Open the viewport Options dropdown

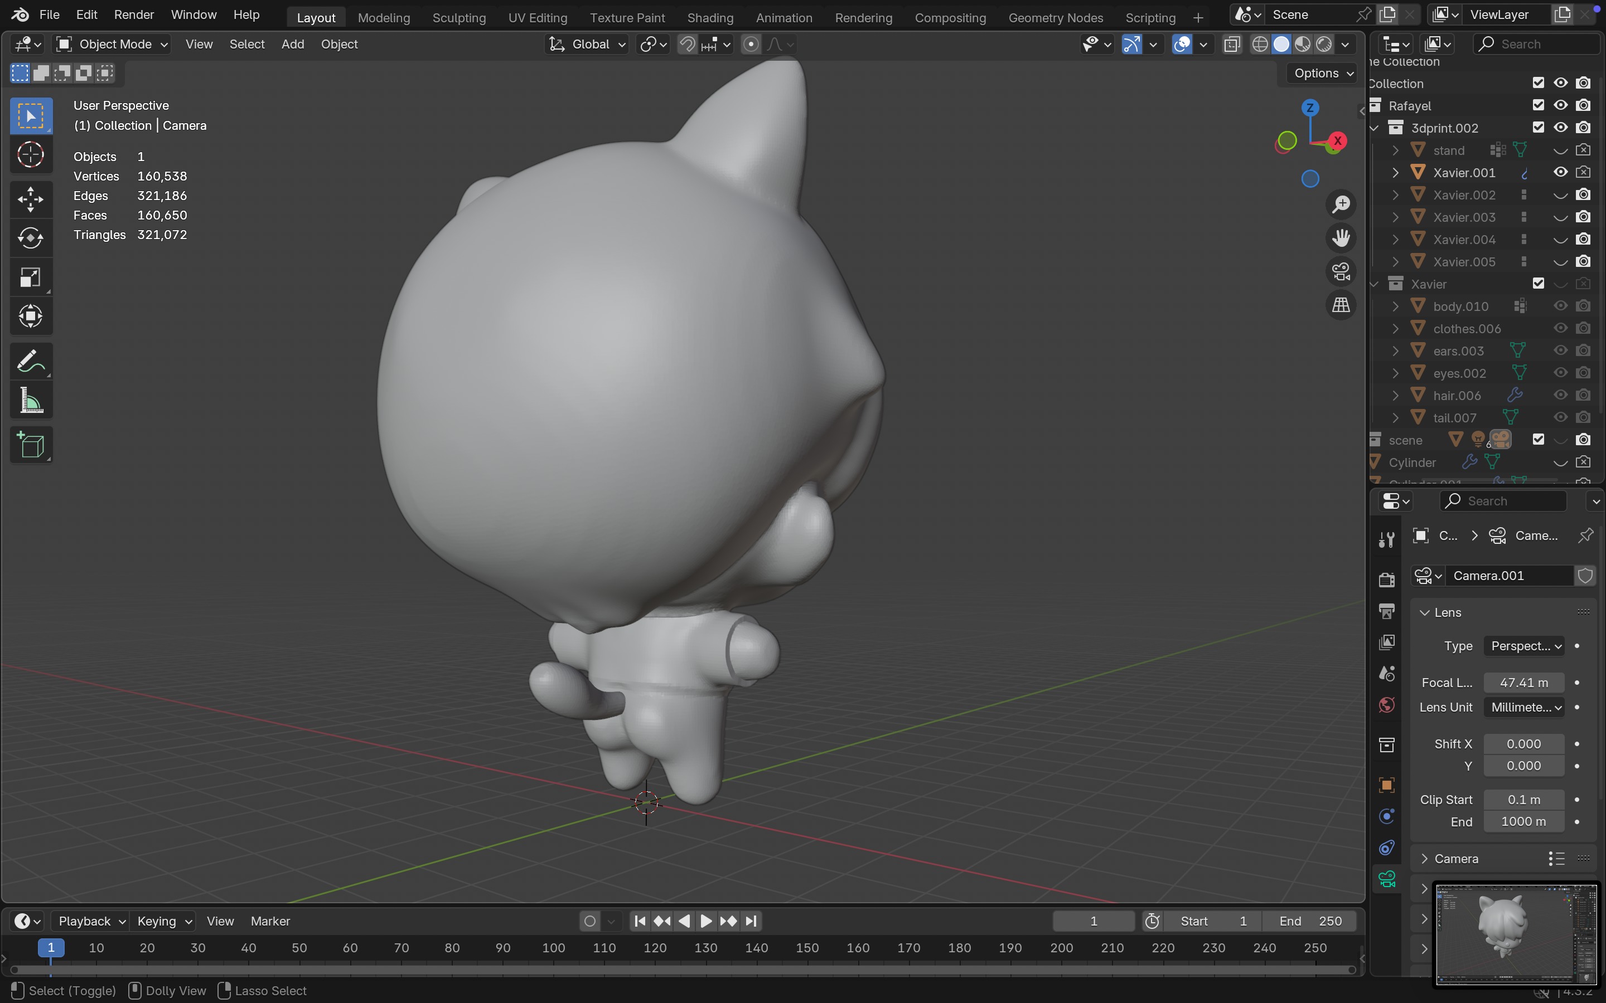(1324, 74)
